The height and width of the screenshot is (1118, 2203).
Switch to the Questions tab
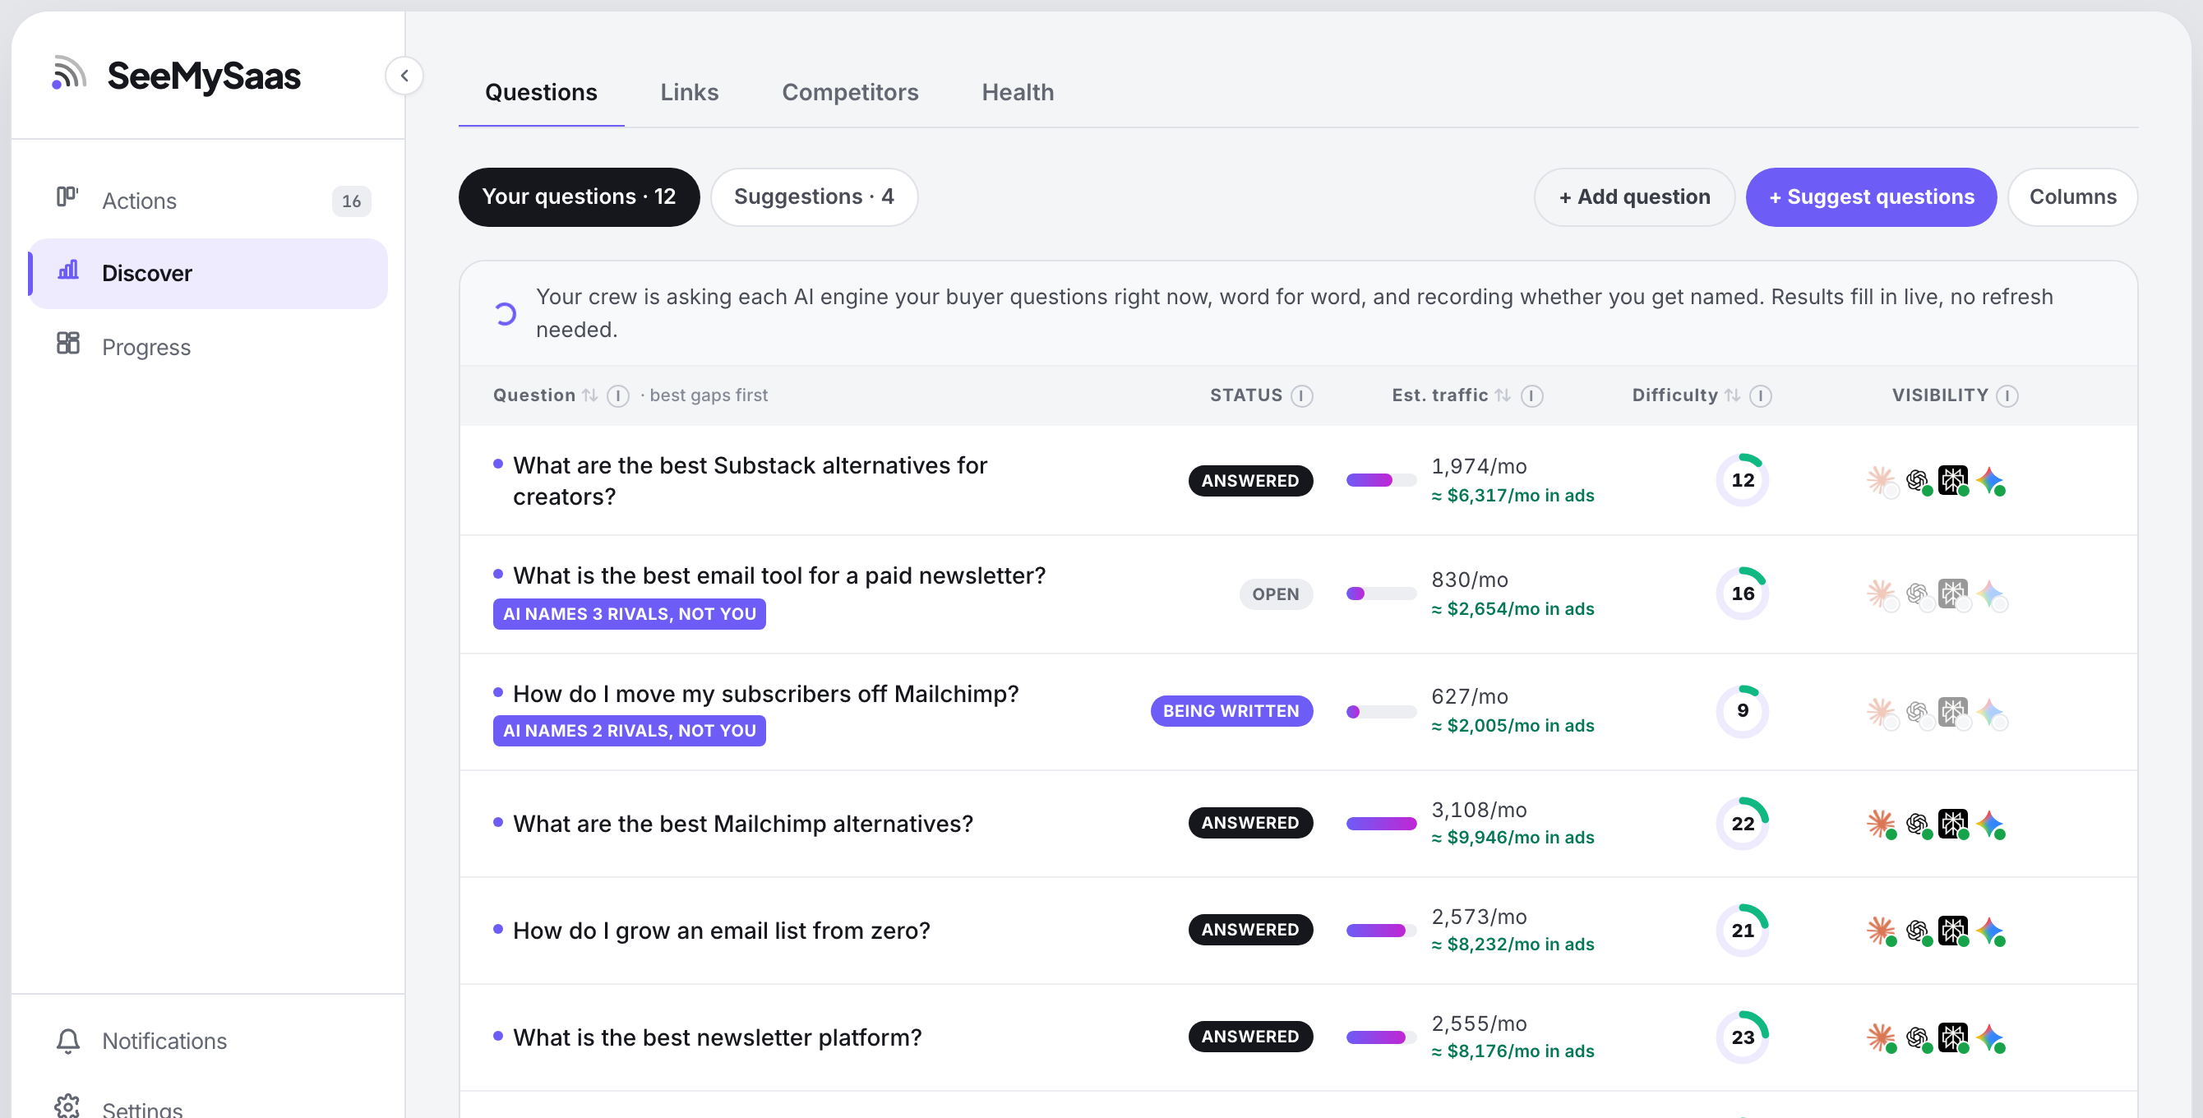pos(541,92)
